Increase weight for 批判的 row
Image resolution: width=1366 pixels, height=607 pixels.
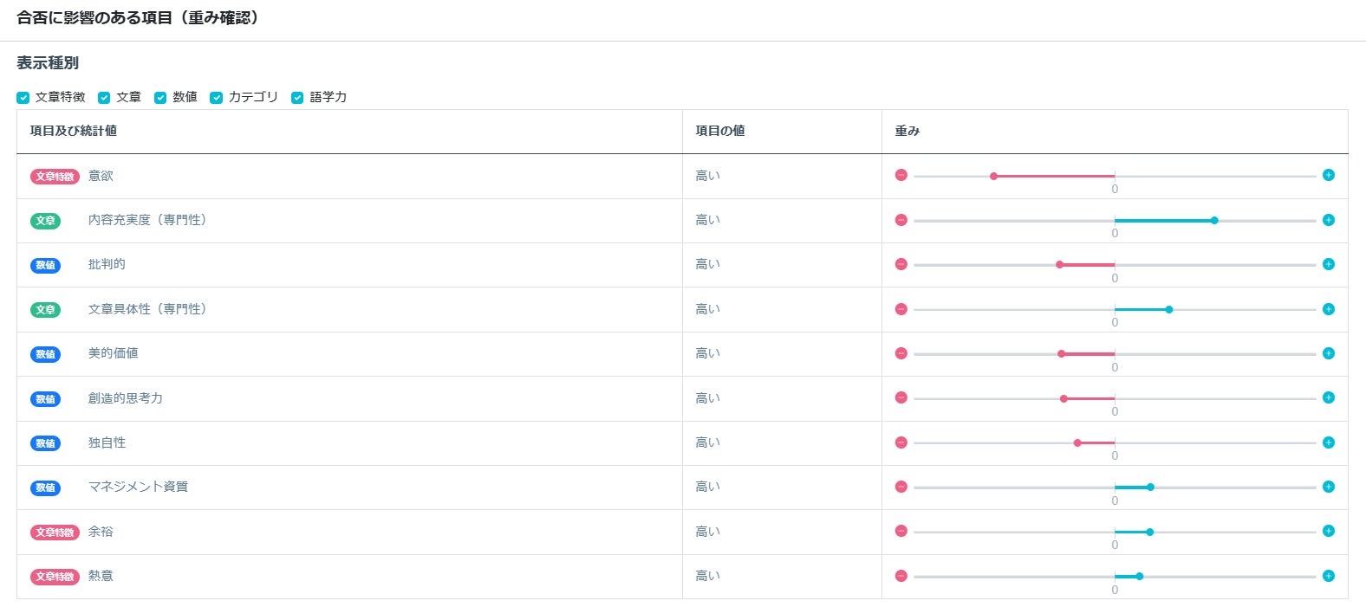1328,264
